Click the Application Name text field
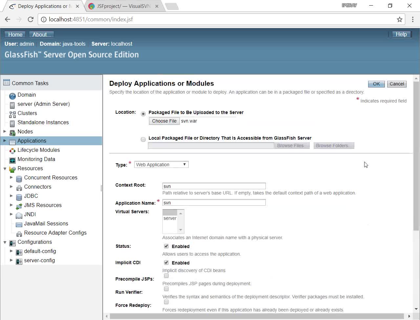This screenshot has width=420, height=320. tap(214, 203)
